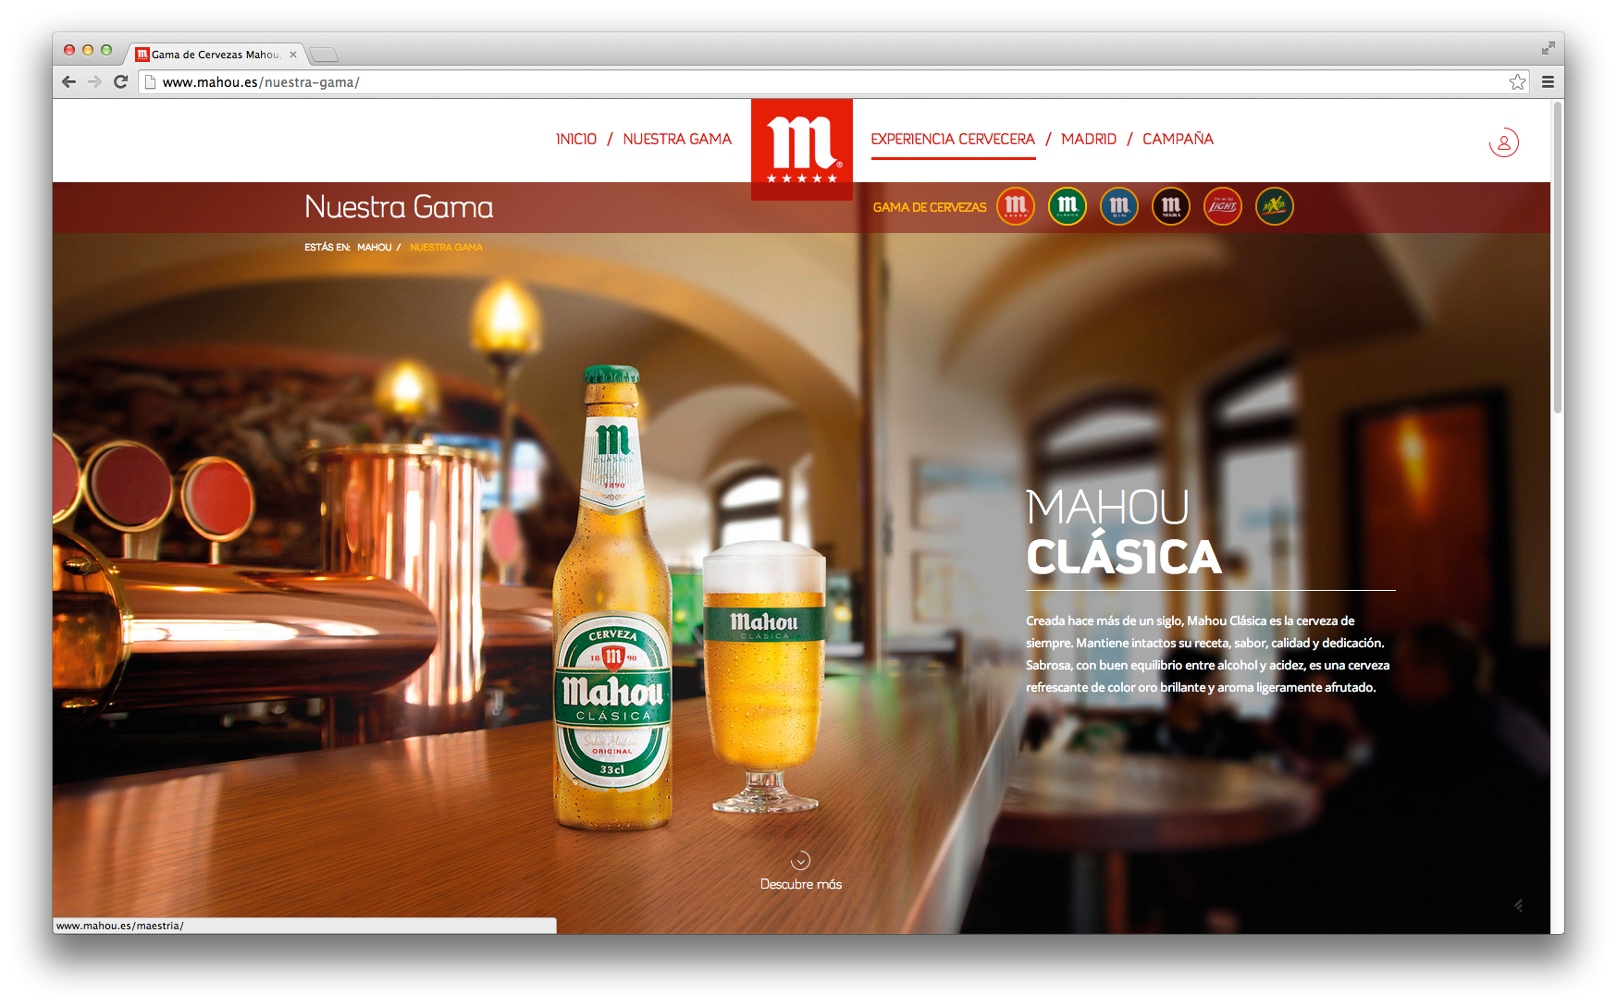Viewport: 1617px width, 1007px height.
Task: Click the window resize grip corner
Action: click(1519, 905)
